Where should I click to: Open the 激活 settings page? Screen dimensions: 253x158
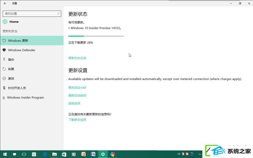[32, 78]
